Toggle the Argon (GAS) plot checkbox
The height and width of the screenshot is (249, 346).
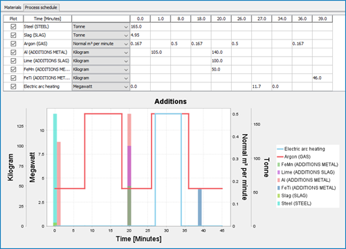click(x=13, y=44)
